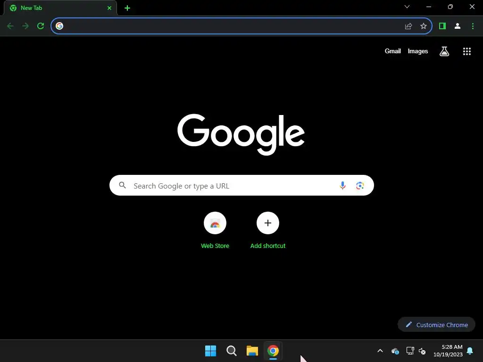Focus the Google search box

[241, 185]
